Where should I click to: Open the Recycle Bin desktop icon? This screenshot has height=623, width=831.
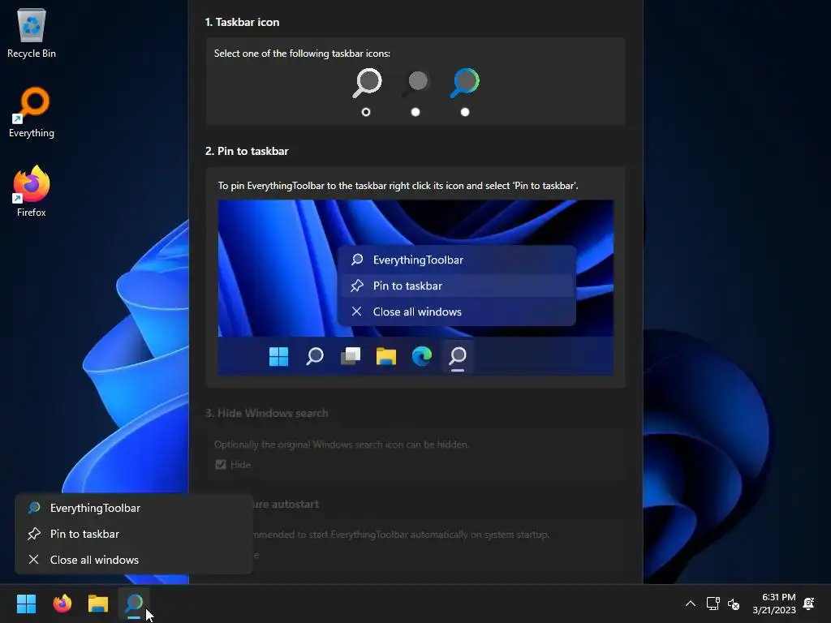(32, 32)
